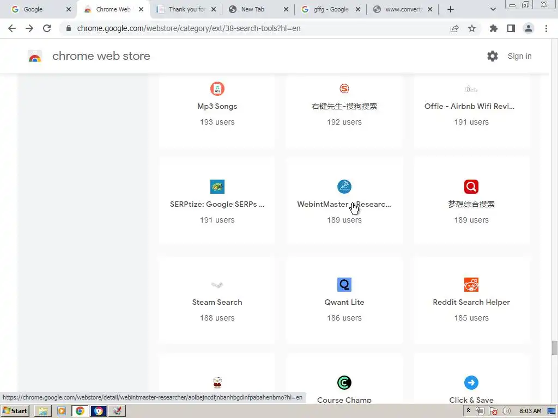This screenshot has width=558, height=418.
Task: Click the '185 users' text
Action: [x=471, y=318]
